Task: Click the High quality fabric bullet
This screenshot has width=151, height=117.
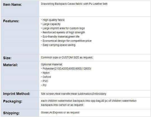Action: [x=53, y=20]
